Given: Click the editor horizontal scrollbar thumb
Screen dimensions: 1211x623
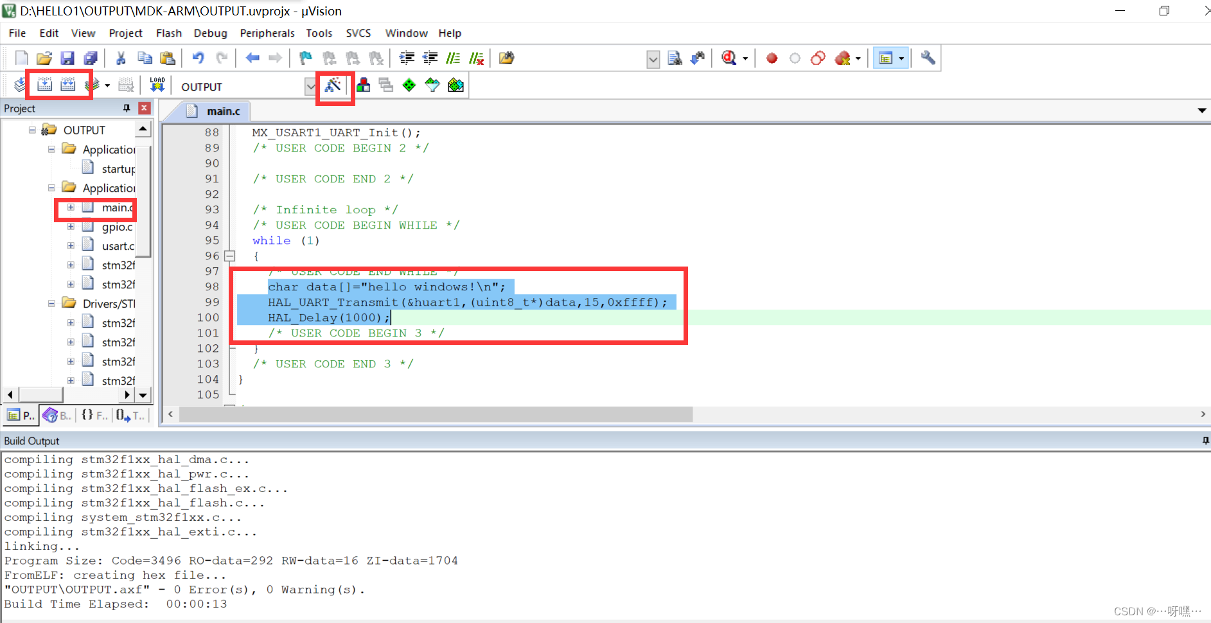Looking at the screenshot, I should pyautogui.click(x=436, y=414).
